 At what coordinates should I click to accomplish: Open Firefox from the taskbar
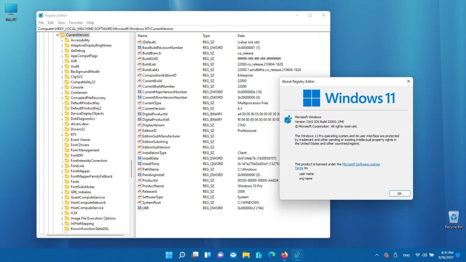285,255
